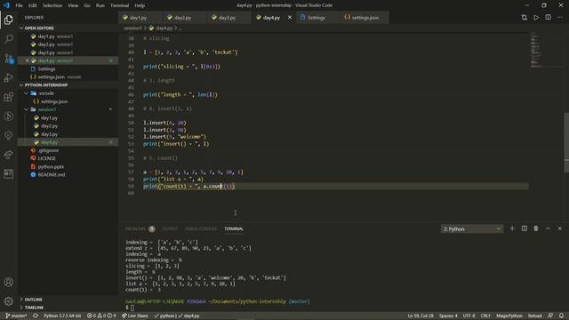Change line ending via CRLF status item

tap(485, 316)
